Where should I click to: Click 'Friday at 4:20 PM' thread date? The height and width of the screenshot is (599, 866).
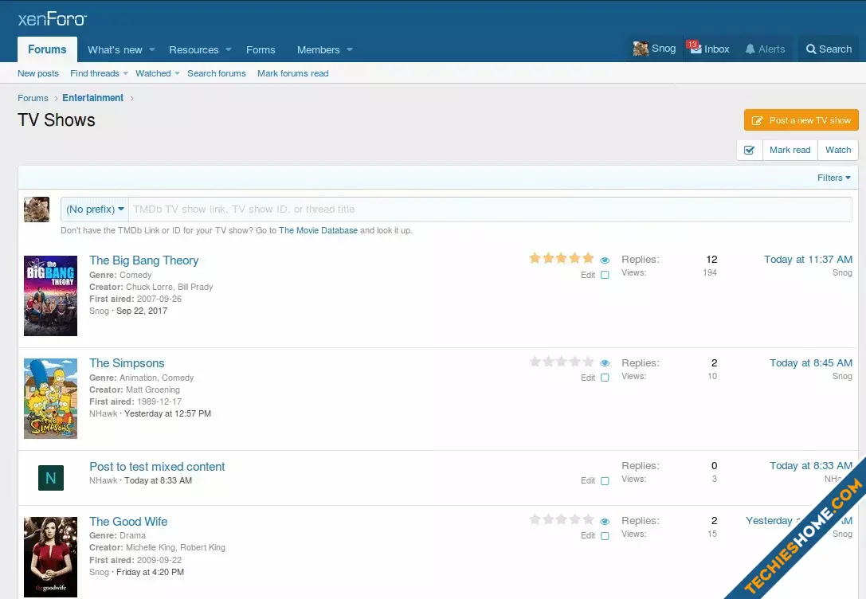tap(151, 572)
